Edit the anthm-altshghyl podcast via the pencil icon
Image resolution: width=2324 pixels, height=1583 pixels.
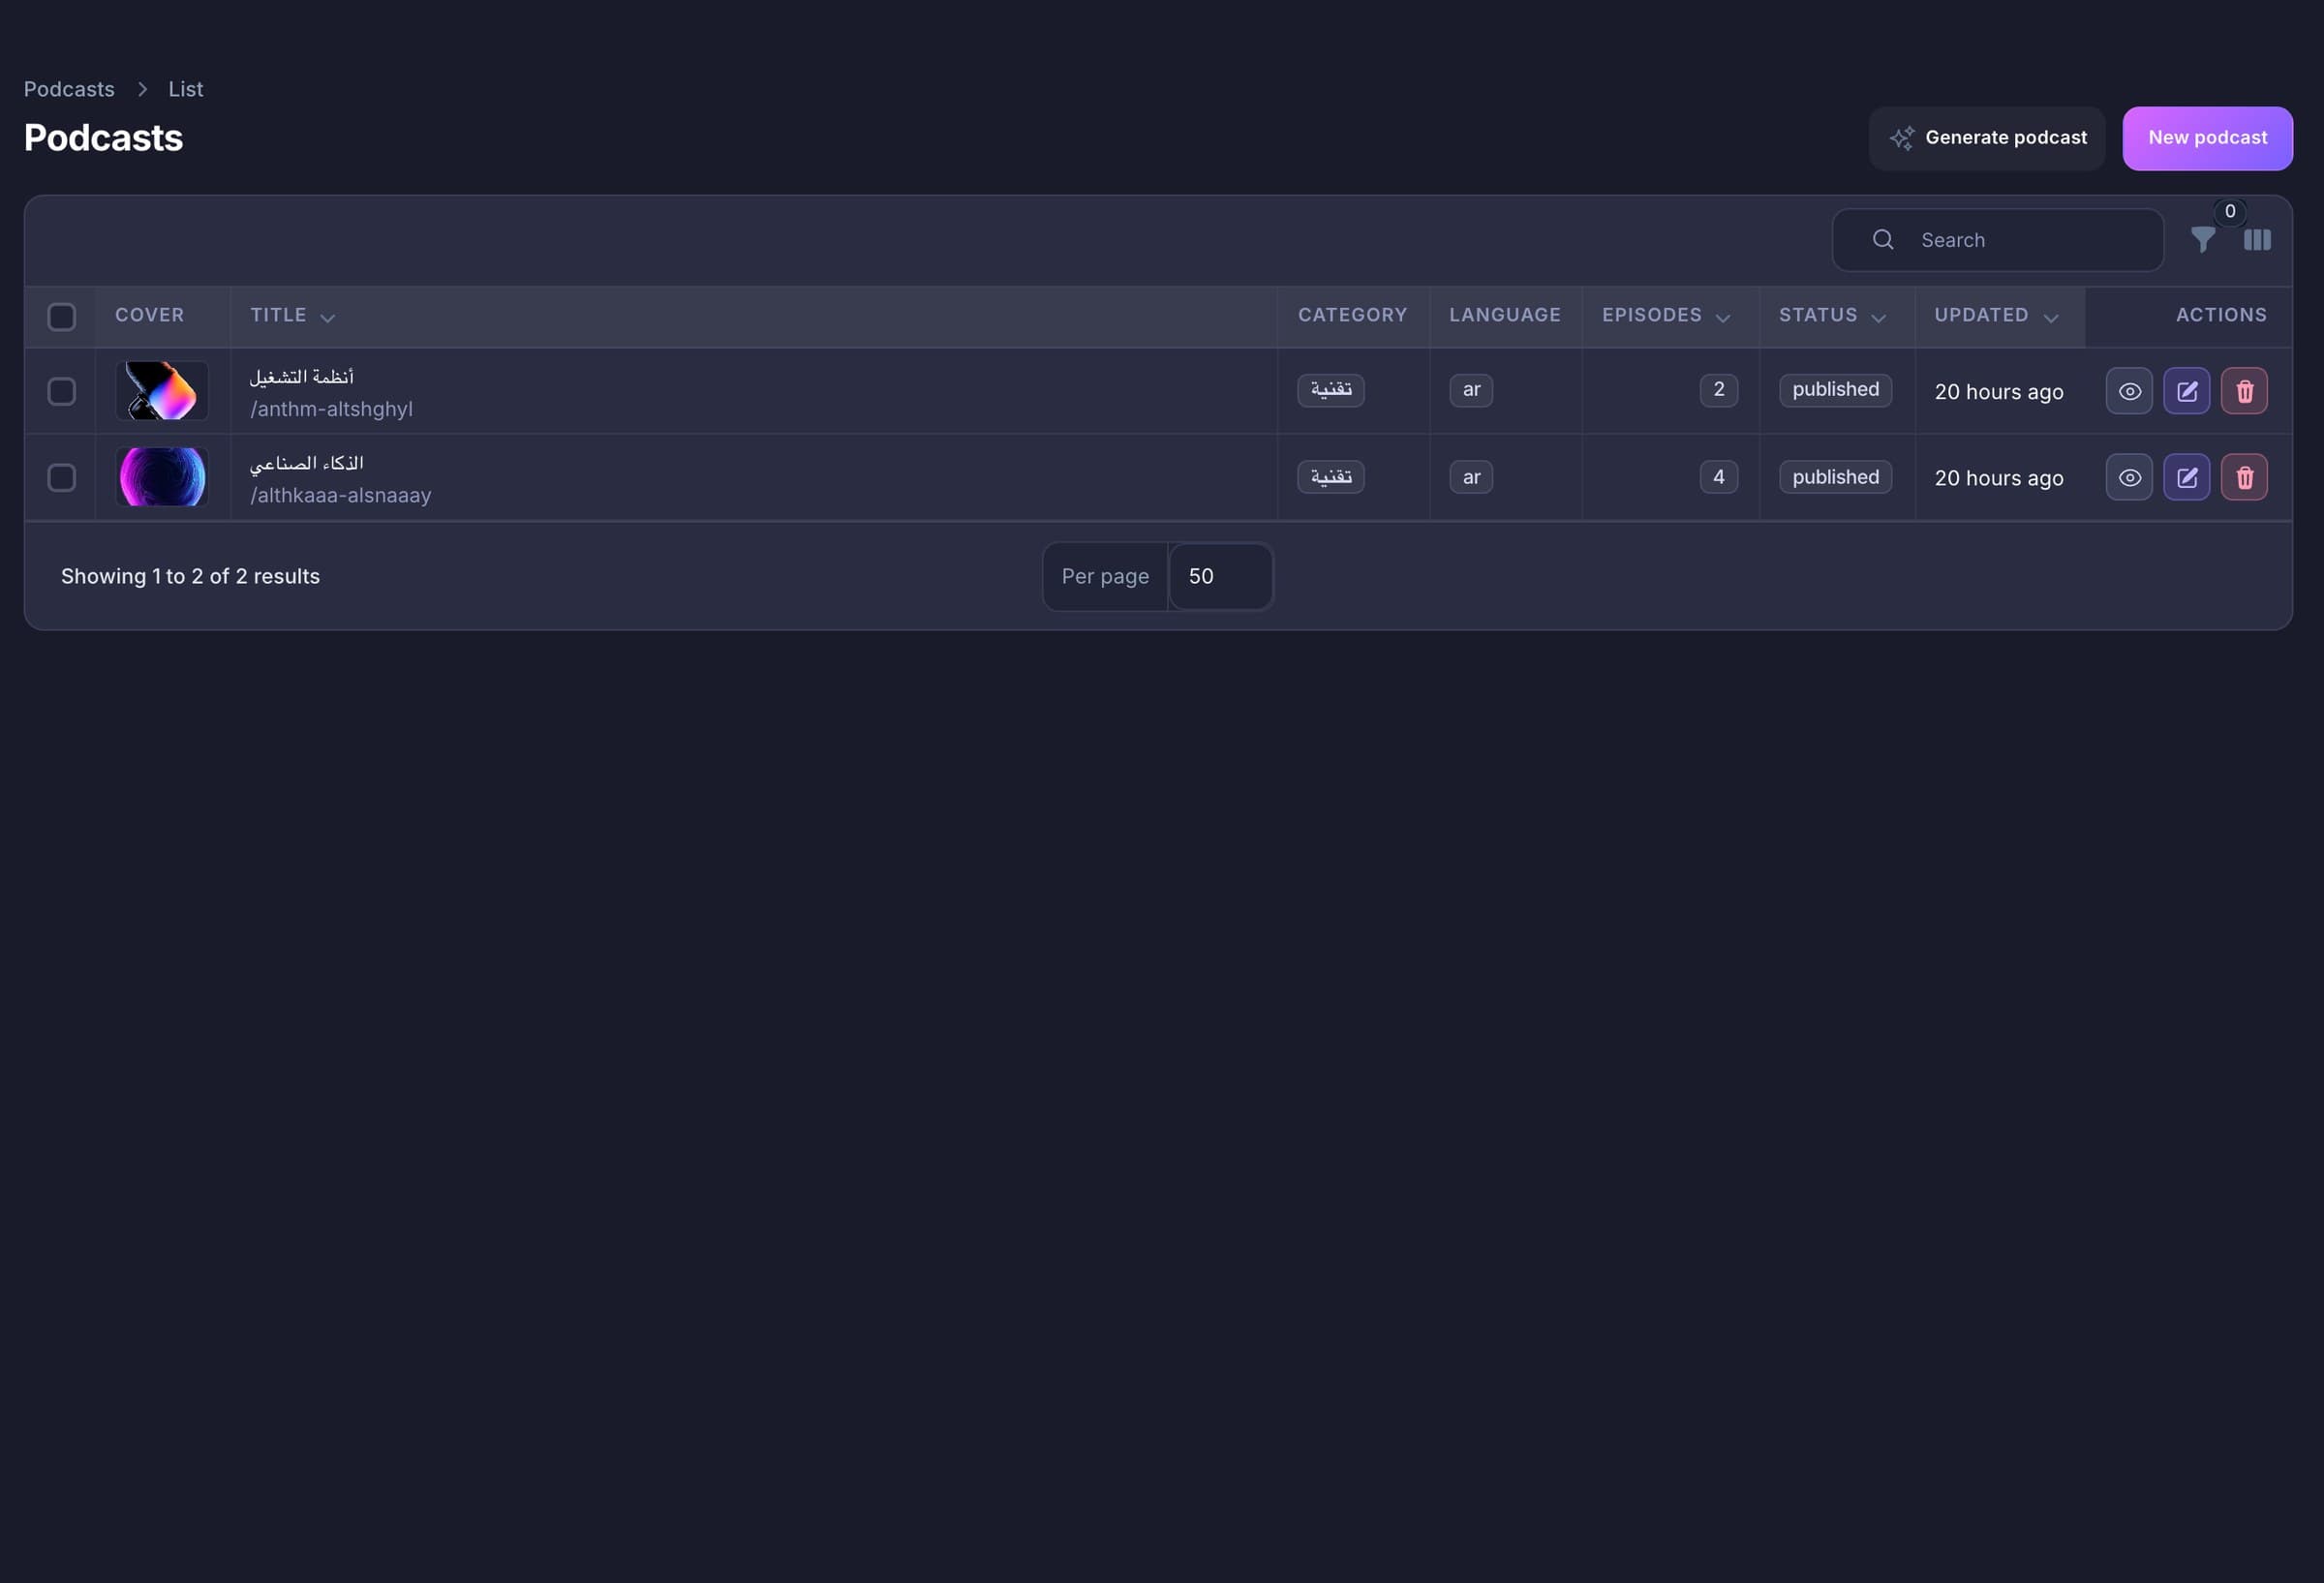(x=2187, y=391)
